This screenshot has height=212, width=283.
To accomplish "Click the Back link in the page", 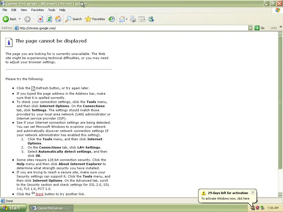I will pos(40,194).
